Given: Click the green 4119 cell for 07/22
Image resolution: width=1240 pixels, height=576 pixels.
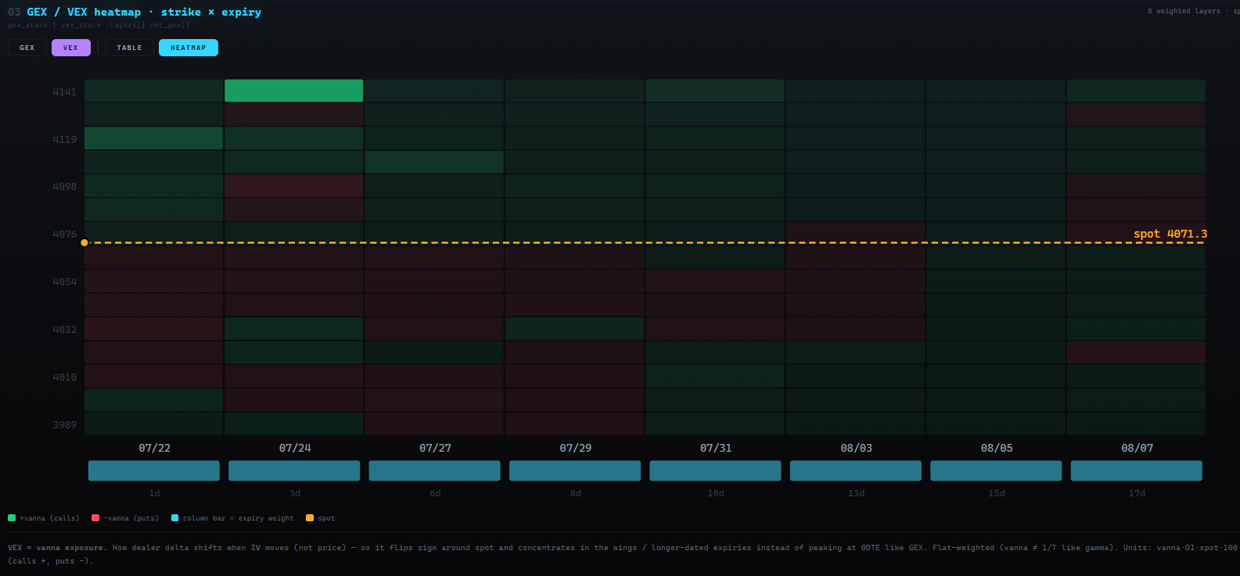Looking at the screenshot, I should click(154, 138).
